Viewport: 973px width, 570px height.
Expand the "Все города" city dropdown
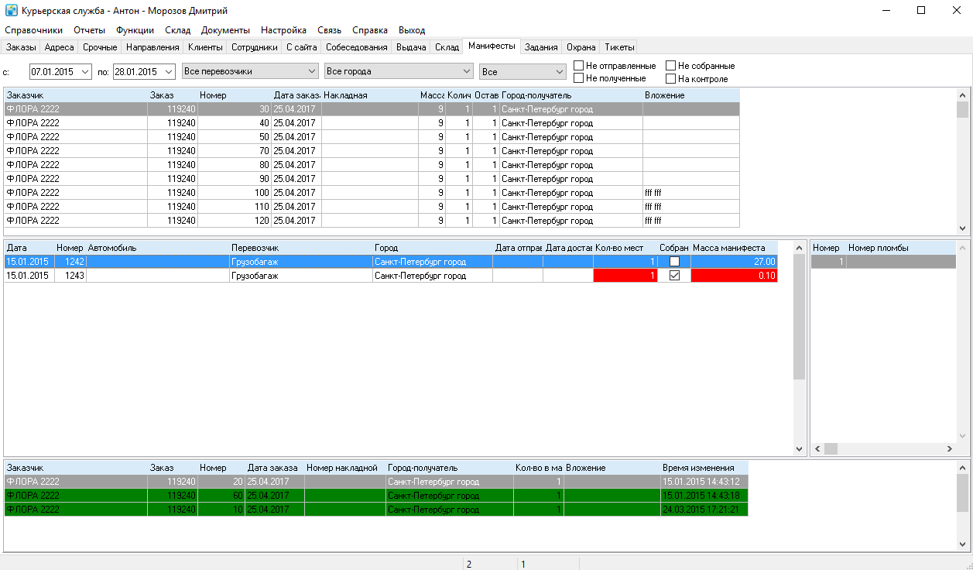coord(466,71)
